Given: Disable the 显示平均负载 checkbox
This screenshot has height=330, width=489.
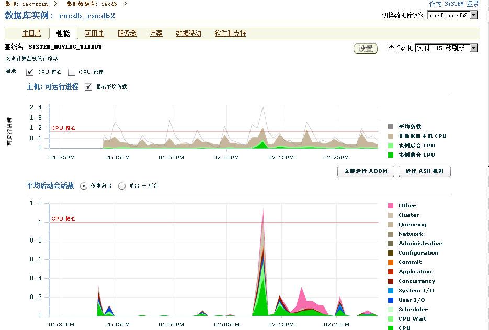Looking at the screenshot, I should 89,87.
